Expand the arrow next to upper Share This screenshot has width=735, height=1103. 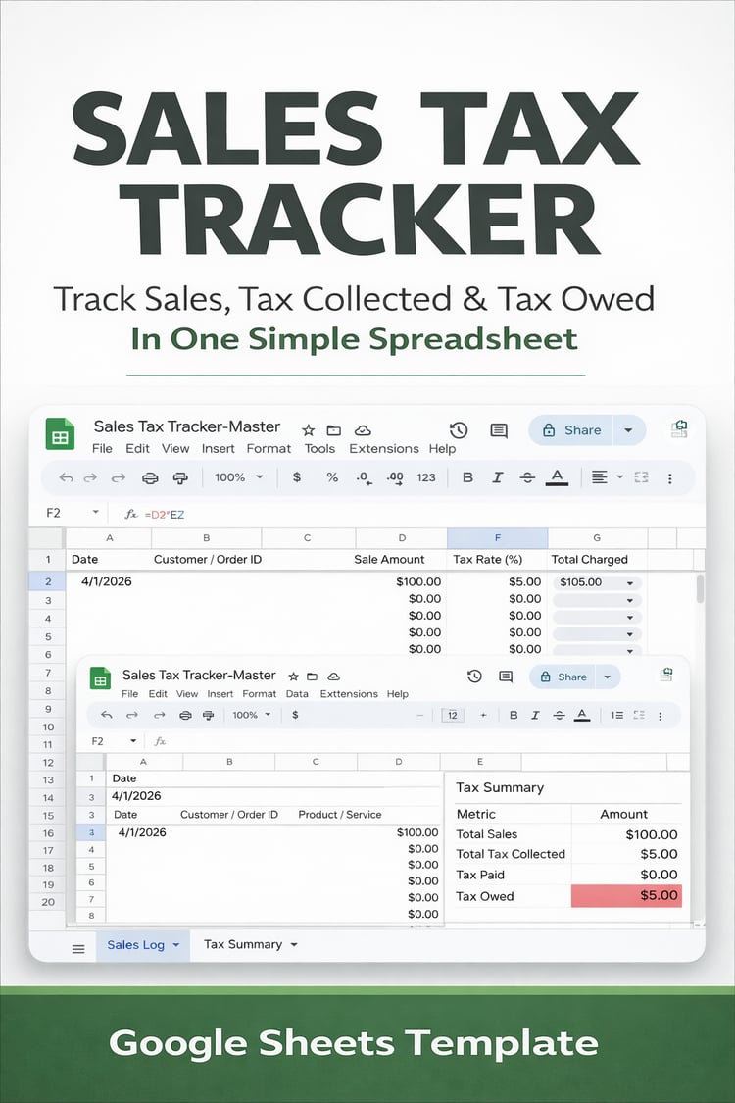629,429
